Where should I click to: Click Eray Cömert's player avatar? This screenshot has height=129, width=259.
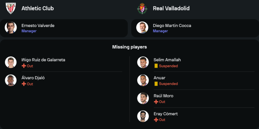[x=143, y=116]
